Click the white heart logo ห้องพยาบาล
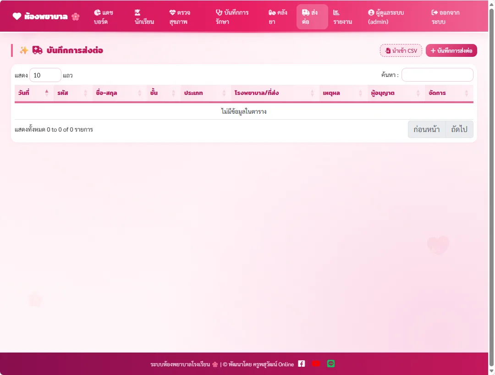This screenshot has height=375, width=495. 17,17
